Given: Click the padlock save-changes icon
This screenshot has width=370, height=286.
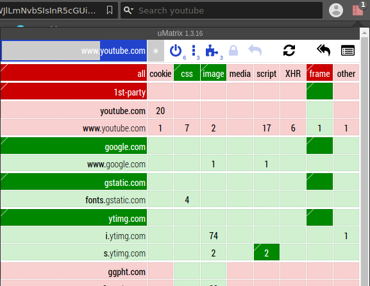Looking at the screenshot, I should (233, 51).
